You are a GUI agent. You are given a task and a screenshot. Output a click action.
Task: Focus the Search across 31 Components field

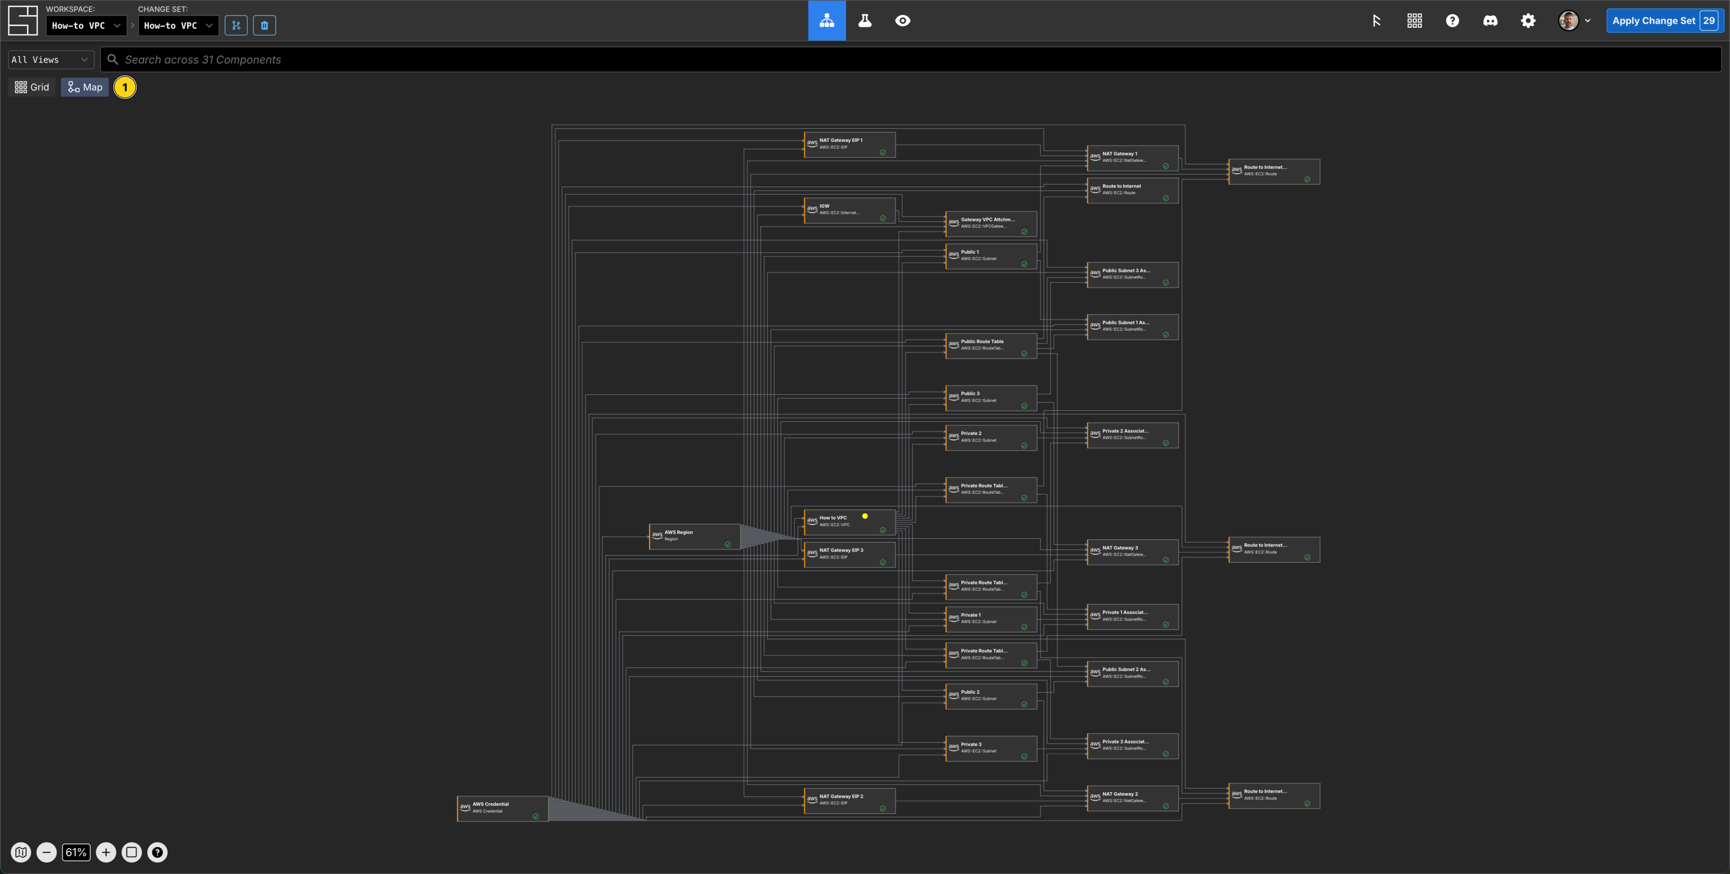pyautogui.click(x=911, y=60)
